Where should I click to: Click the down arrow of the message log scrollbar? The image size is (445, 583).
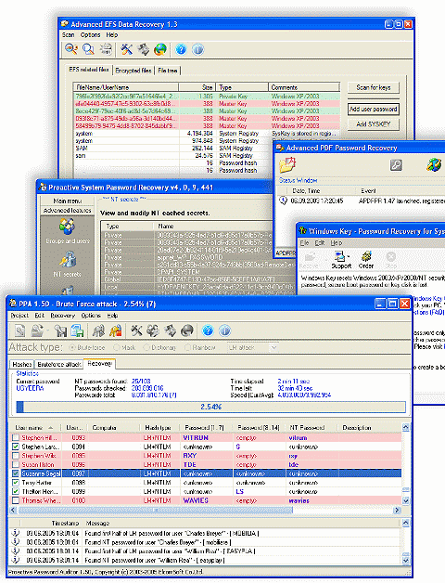[406, 561]
